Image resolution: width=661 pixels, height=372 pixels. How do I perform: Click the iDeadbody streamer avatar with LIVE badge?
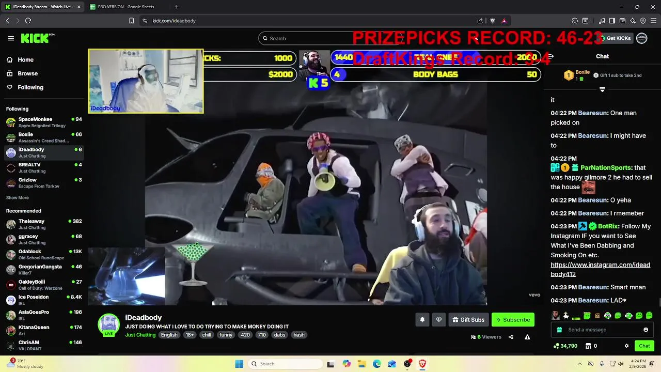[x=109, y=326]
